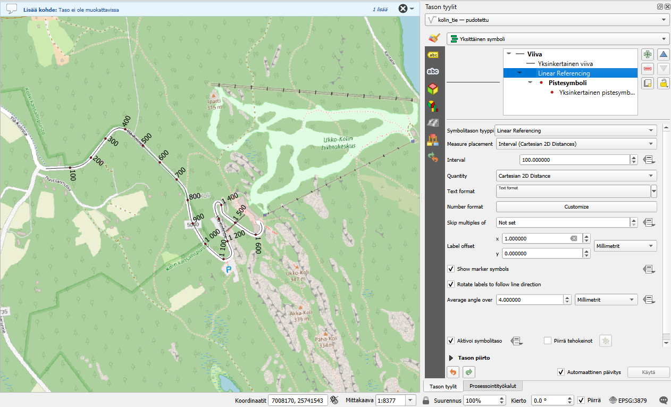
Task: Remove symbol layer with red minus
Action: point(648,69)
